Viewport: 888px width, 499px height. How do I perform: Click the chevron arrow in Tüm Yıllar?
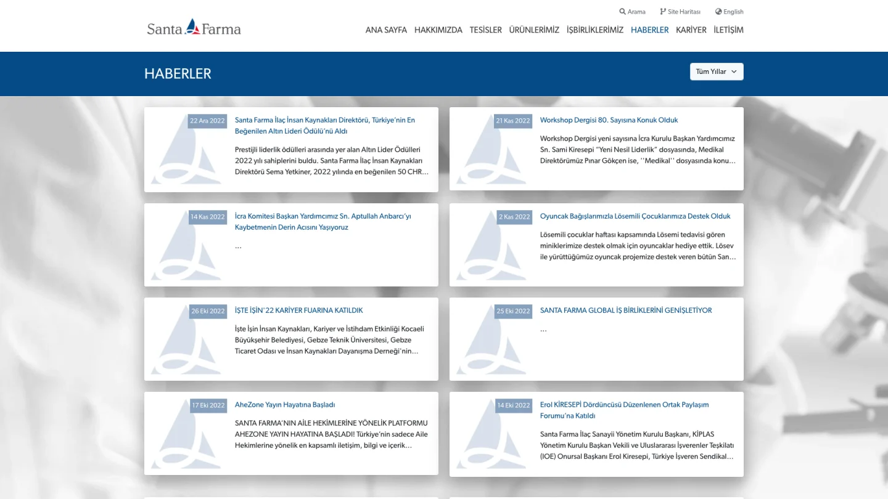pyautogui.click(x=734, y=71)
